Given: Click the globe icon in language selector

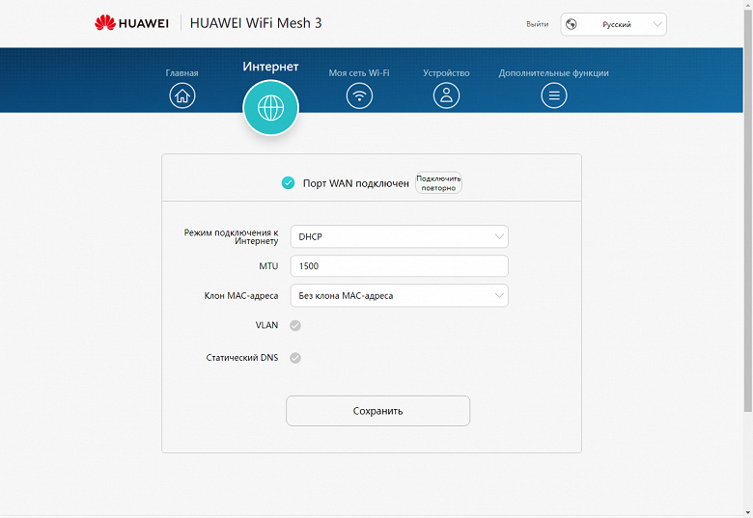Looking at the screenshot, I should click(x=571, y=24).
